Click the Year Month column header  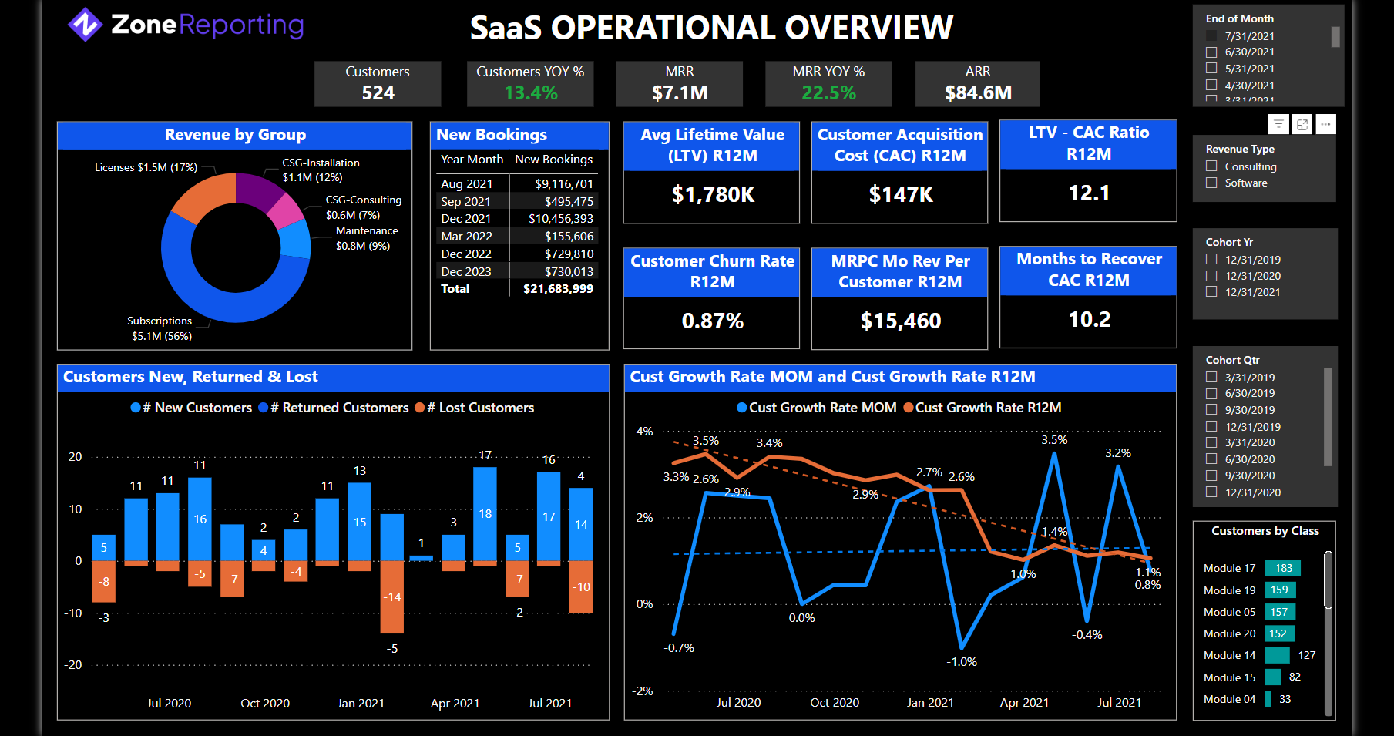click(472, 160)
